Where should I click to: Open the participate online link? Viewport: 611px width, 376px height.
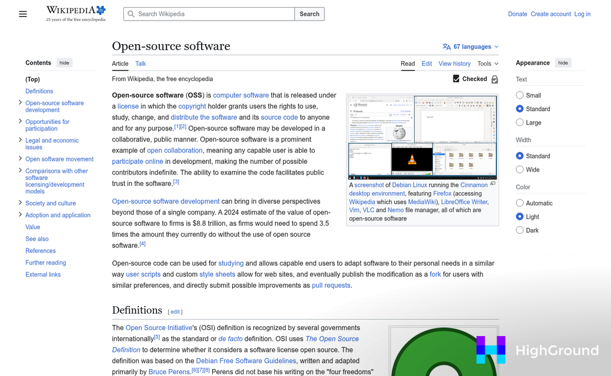[137, 162]
